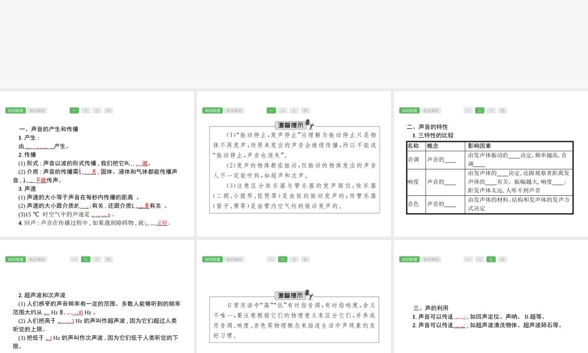Click 知识梳理 tab on the 声音的产生和传播 slide
The width and height of the screenshot is (588, 353).
(x=15, y=111)
